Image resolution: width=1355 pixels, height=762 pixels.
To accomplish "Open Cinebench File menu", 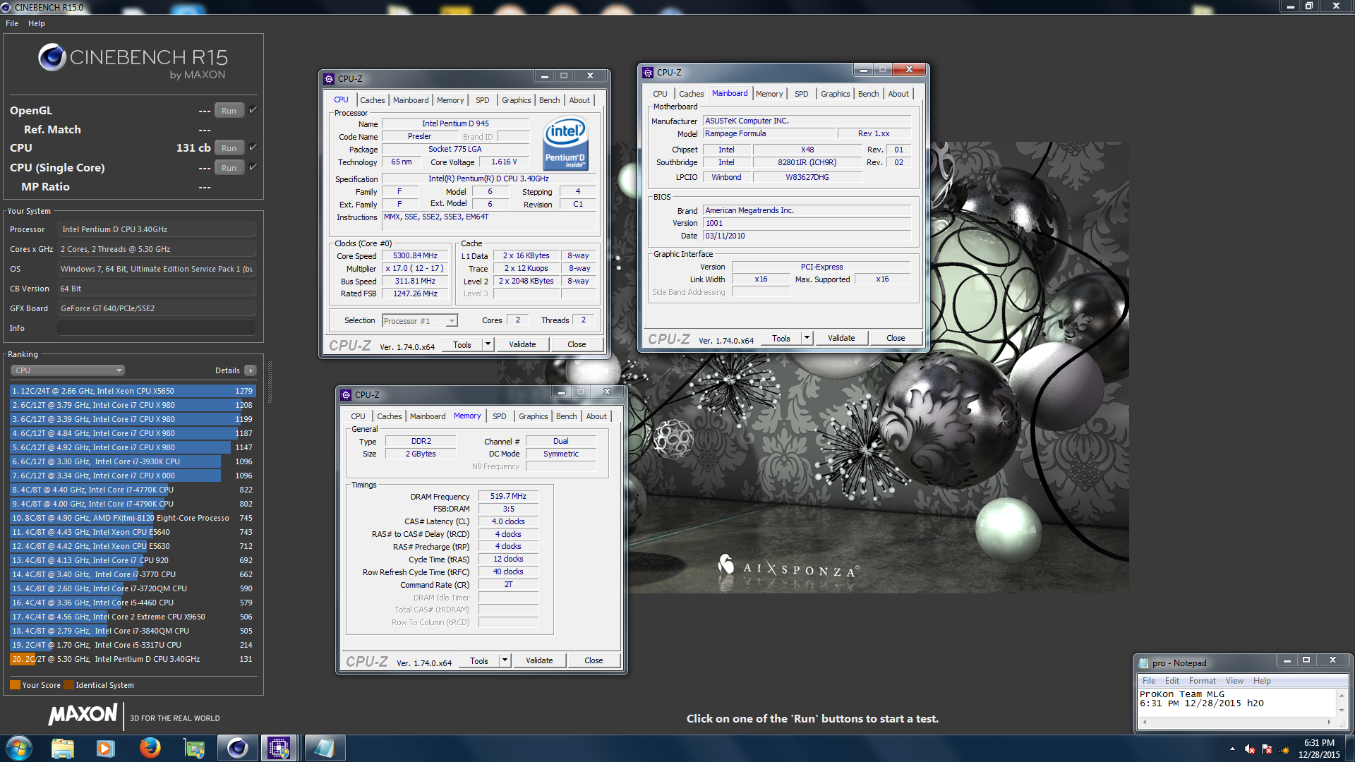I will click(x=12, y=23).
